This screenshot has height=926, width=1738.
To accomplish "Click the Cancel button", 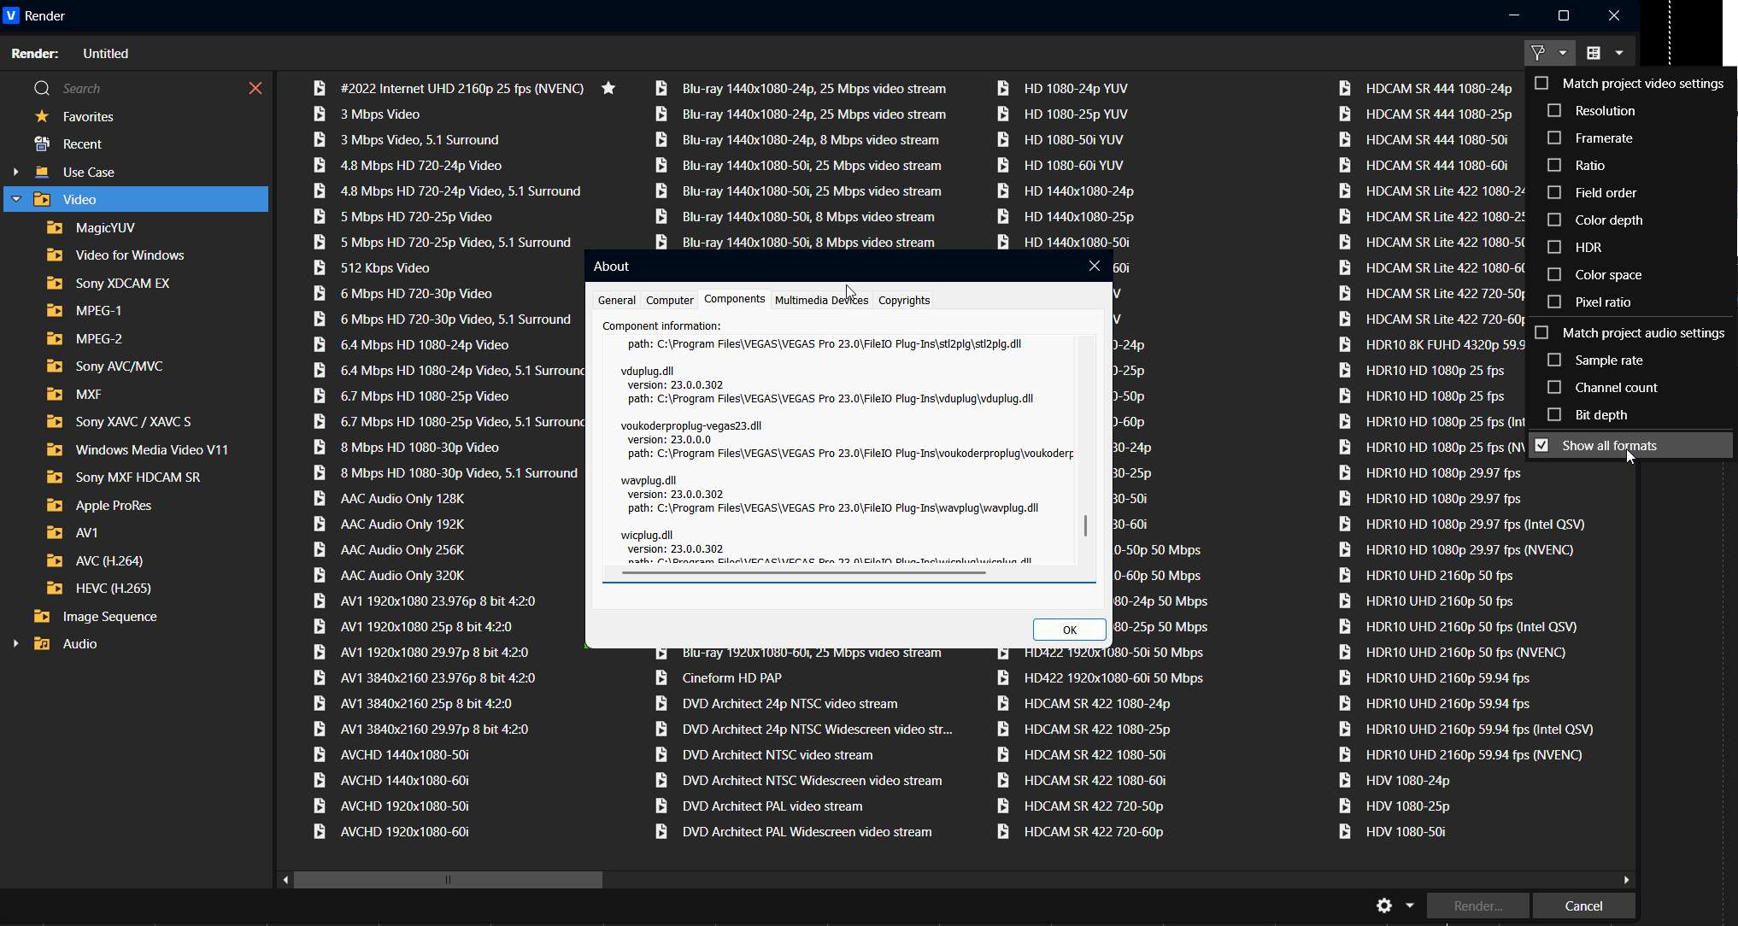I will pos(1583,905).
